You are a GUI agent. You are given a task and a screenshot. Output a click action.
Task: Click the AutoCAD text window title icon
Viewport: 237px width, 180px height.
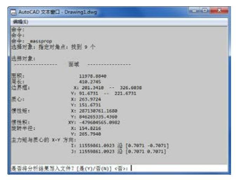coord(13,12)
